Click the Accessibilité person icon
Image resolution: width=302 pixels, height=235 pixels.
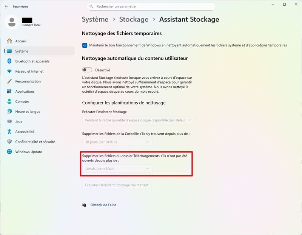[9, 132]
